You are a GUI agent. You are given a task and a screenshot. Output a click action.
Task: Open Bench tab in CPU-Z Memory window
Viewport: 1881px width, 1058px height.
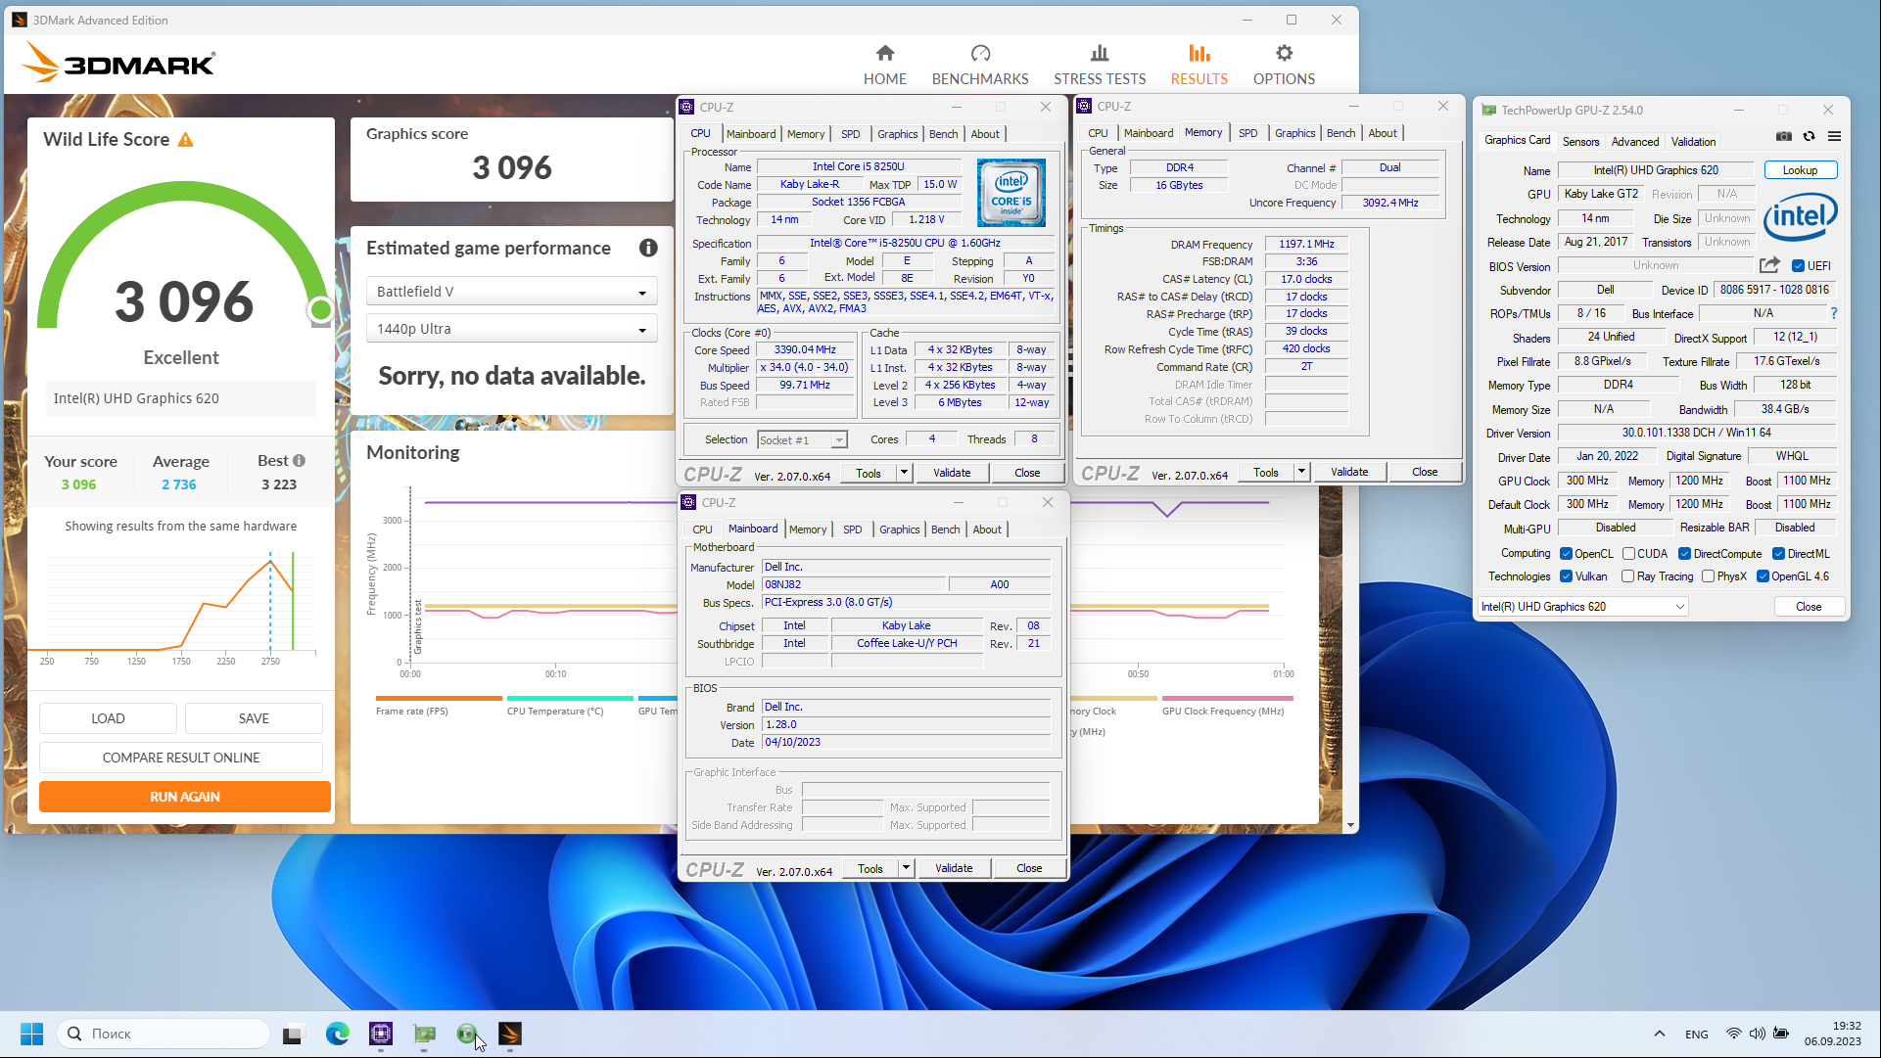pyautogui.click(x=1340, y=133)
